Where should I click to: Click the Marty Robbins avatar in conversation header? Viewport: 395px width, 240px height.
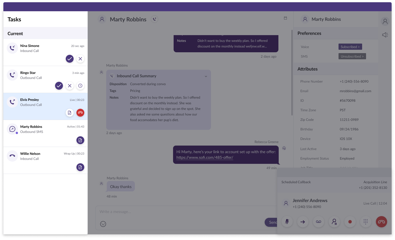coord(102,19)
